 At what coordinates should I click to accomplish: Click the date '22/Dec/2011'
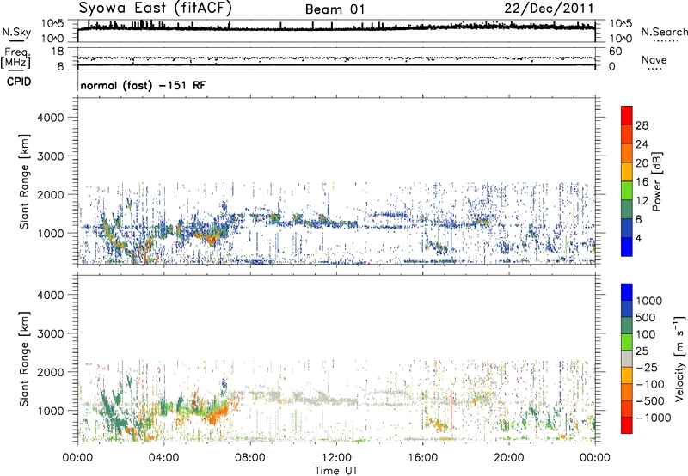[x=549, y=8]
